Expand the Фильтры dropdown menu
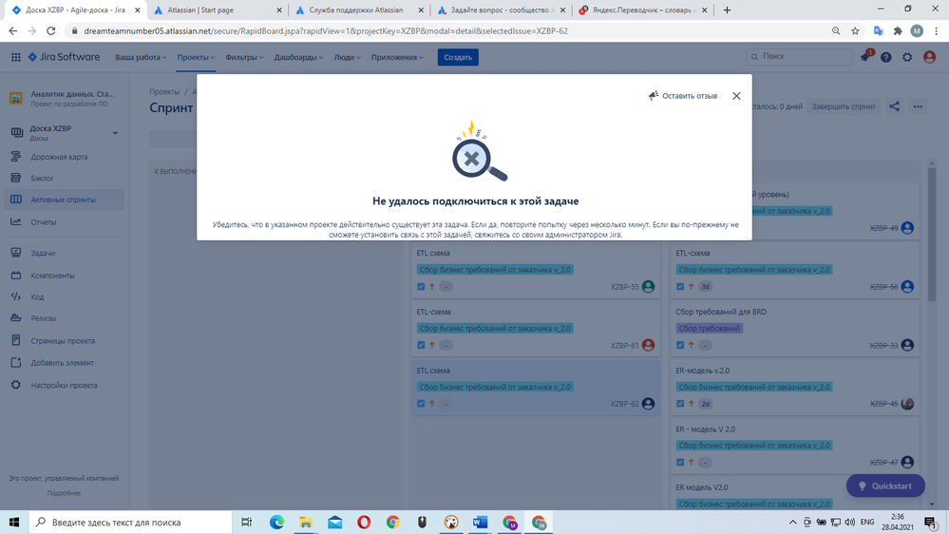Image resolution: width=949 pixels, height=534 pixels. [245, 57]
